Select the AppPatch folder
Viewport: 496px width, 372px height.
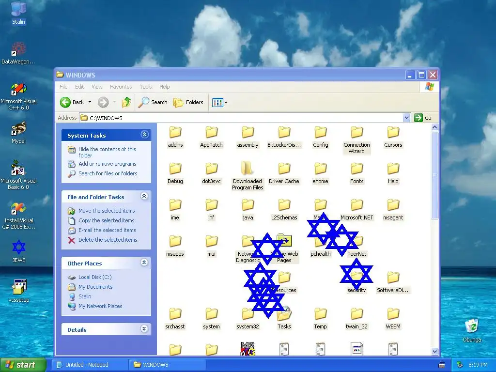[211, 137]
